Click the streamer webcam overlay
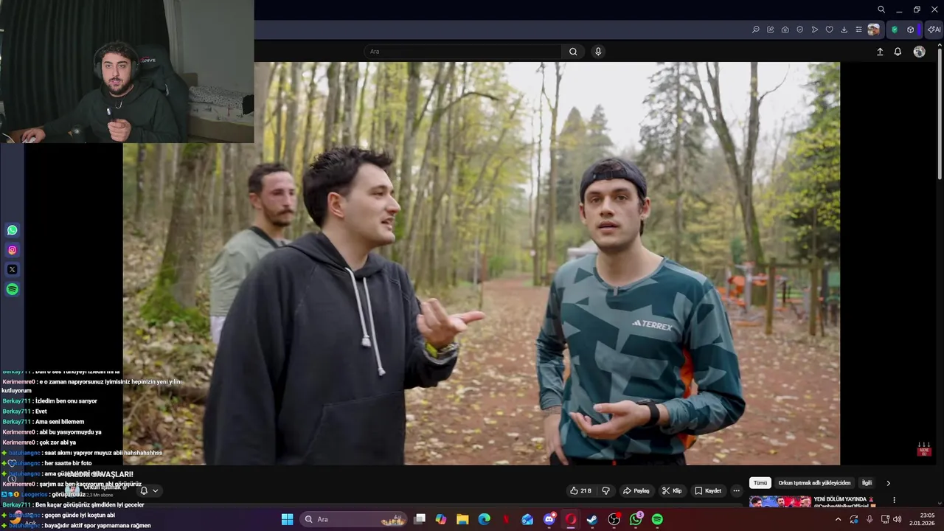This screenshot has height=531, width=944. [127, 72]
